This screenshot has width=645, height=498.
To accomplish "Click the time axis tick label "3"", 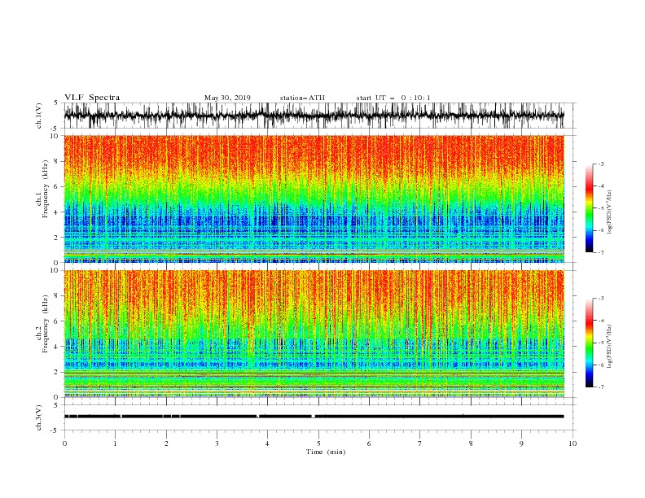I will [217, 443].
